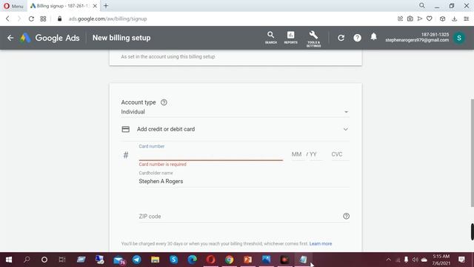Open Tools & Settings wrench menu

[313, 39]
